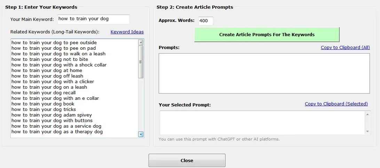This screenshot has height=168, width=380.
Task: Click the Close button
Action: [x=187, y=160]
